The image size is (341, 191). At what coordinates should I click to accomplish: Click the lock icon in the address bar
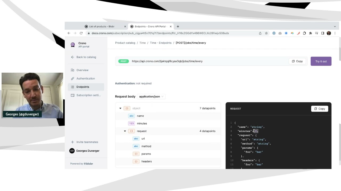click(x=89, y=33)
